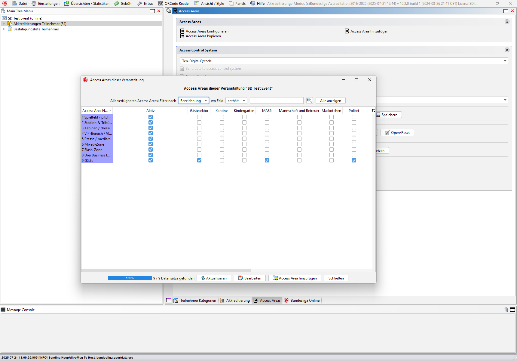The height and width of the screenshot is (361, 517).
Task: Click the Einstellungen gear icon
Action: point(34,3)
